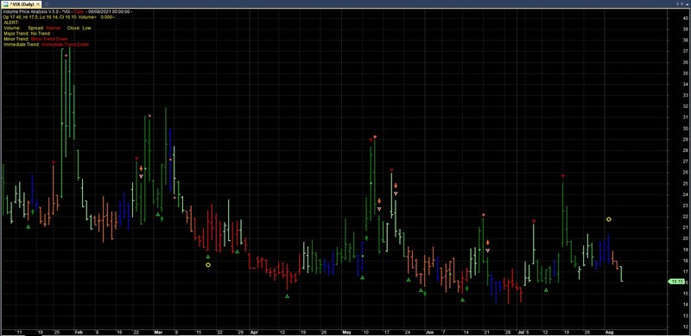This screenshot has width=691, height=336.
Task: Click the Minor Trend Down status text
Action: pyautogui.click(x=49, y=39)
